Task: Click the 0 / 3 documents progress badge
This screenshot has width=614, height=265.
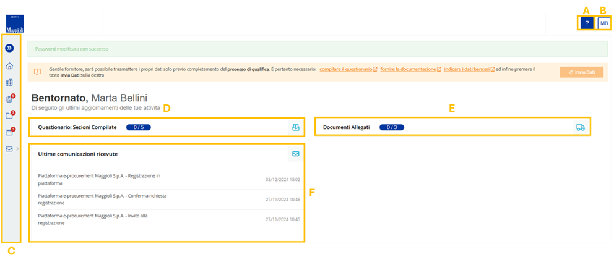Action: 392,127
